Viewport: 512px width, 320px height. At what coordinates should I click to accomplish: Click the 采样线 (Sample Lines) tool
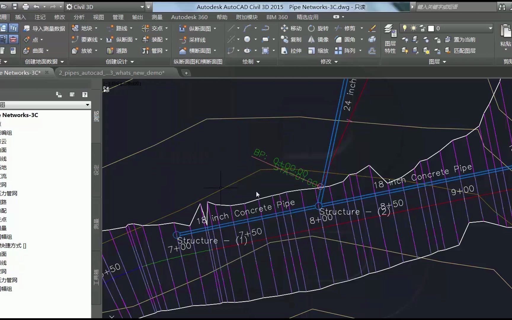[x=196, y=39]
